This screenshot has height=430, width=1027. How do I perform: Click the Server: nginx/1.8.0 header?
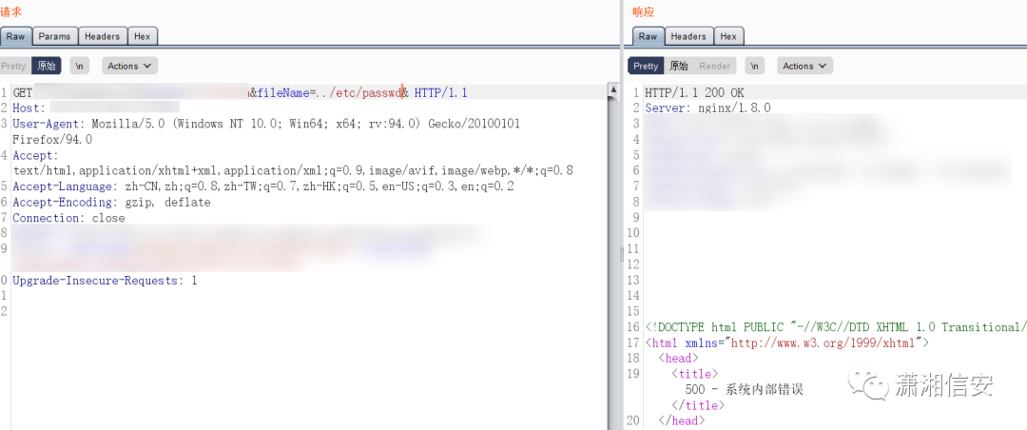pos(708,108)
